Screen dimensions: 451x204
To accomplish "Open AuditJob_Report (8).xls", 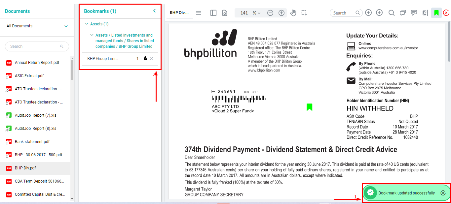I will tap(36, 129).
